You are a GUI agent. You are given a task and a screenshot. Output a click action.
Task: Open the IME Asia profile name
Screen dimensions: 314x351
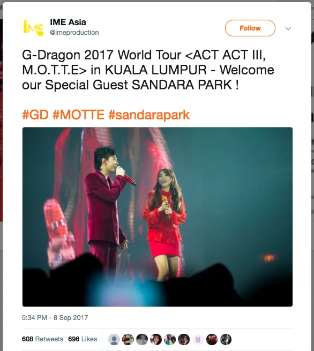pyautogui.click(x=68, y=22)
